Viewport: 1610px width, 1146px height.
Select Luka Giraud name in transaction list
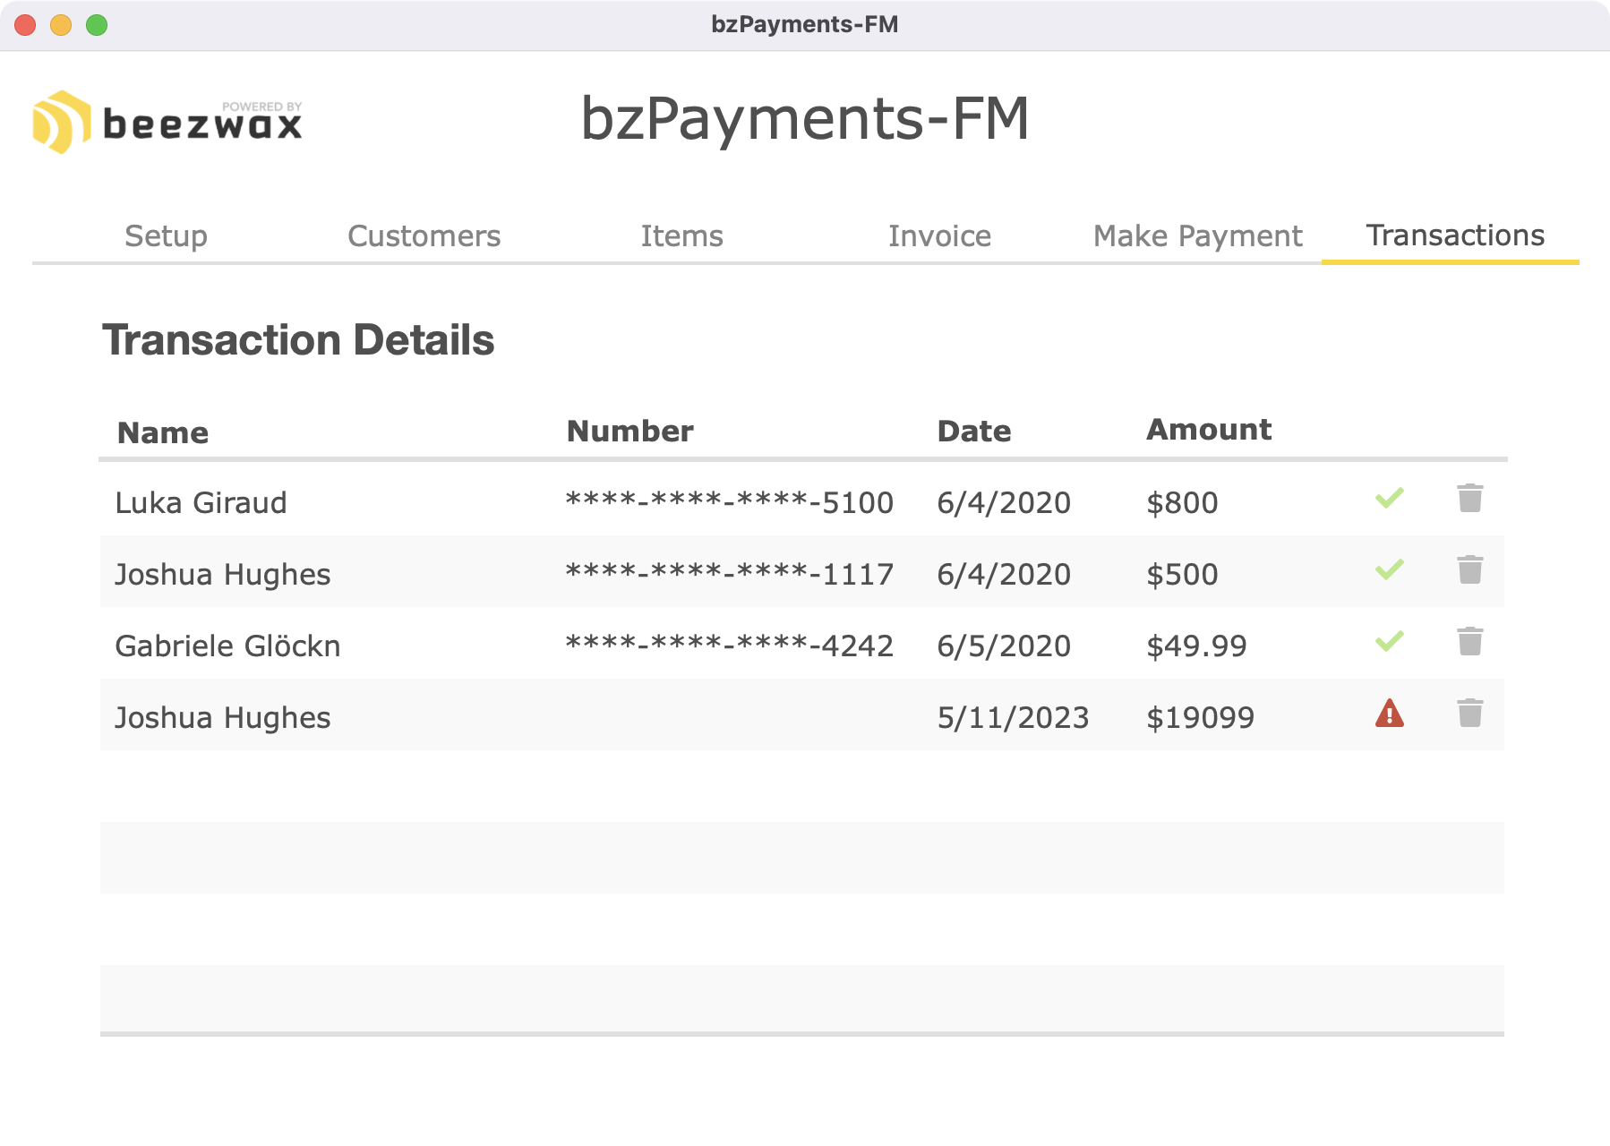click(201, 503)
